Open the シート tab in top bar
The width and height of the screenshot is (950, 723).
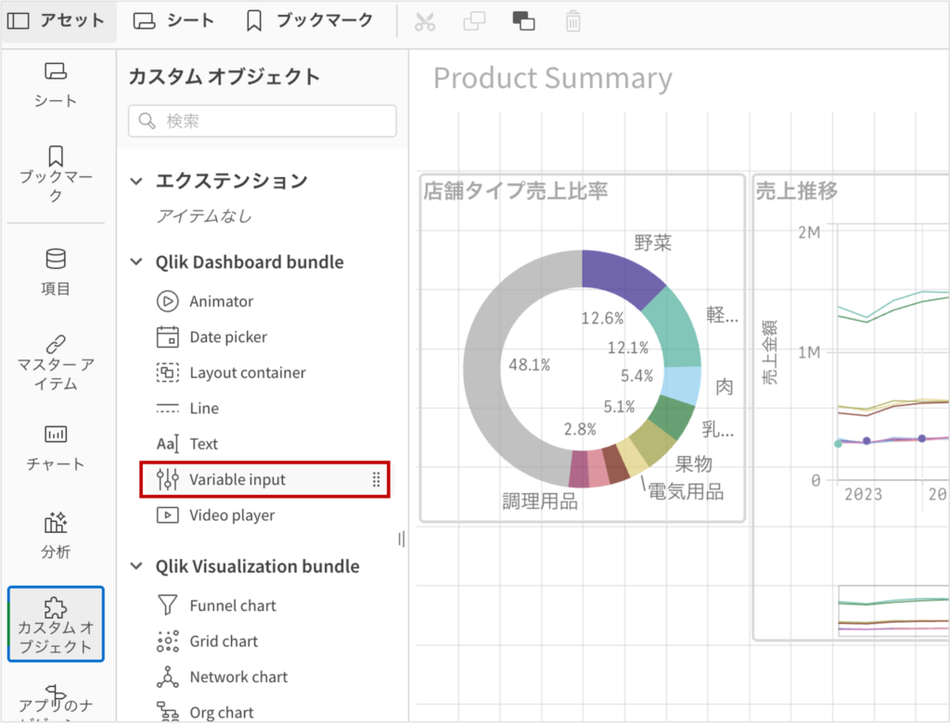(x=173, y=20)
